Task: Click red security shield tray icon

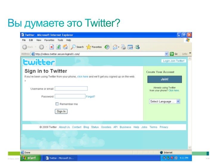Action: click(172, 158)
